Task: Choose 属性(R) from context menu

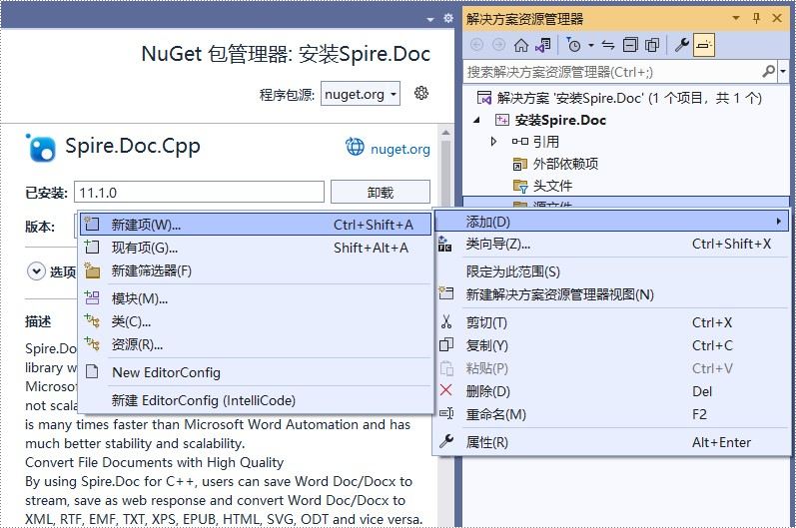Action: coord(611,442)
